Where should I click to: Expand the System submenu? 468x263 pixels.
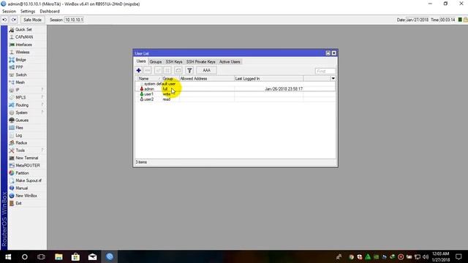tap(27, 113)
